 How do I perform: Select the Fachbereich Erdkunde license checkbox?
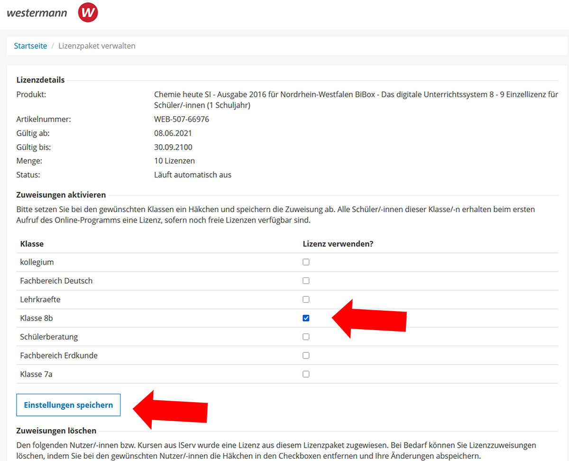[x=306, y=355]
